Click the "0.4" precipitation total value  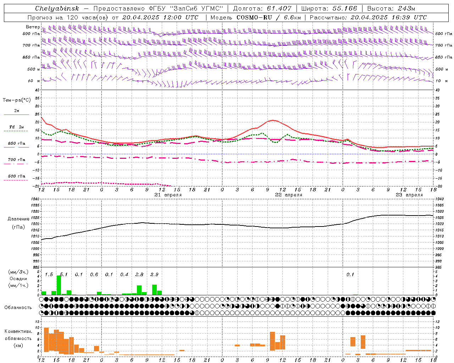(x=124, y=275)
